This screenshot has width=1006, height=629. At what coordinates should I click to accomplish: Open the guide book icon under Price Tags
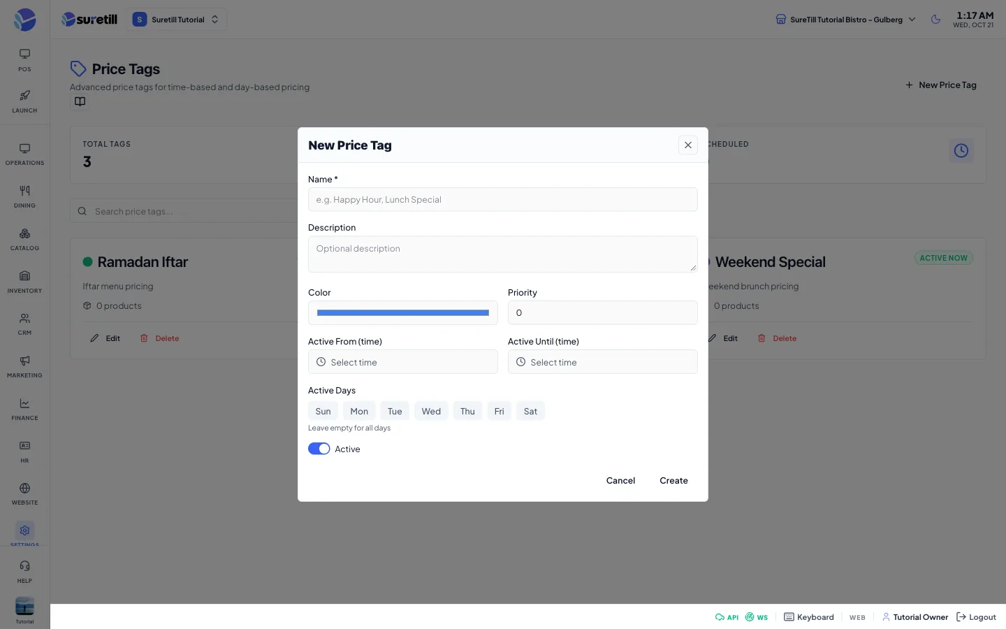point(80,102)
